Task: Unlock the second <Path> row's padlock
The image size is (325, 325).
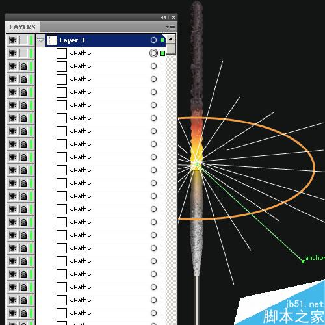Action: point(23,66)
